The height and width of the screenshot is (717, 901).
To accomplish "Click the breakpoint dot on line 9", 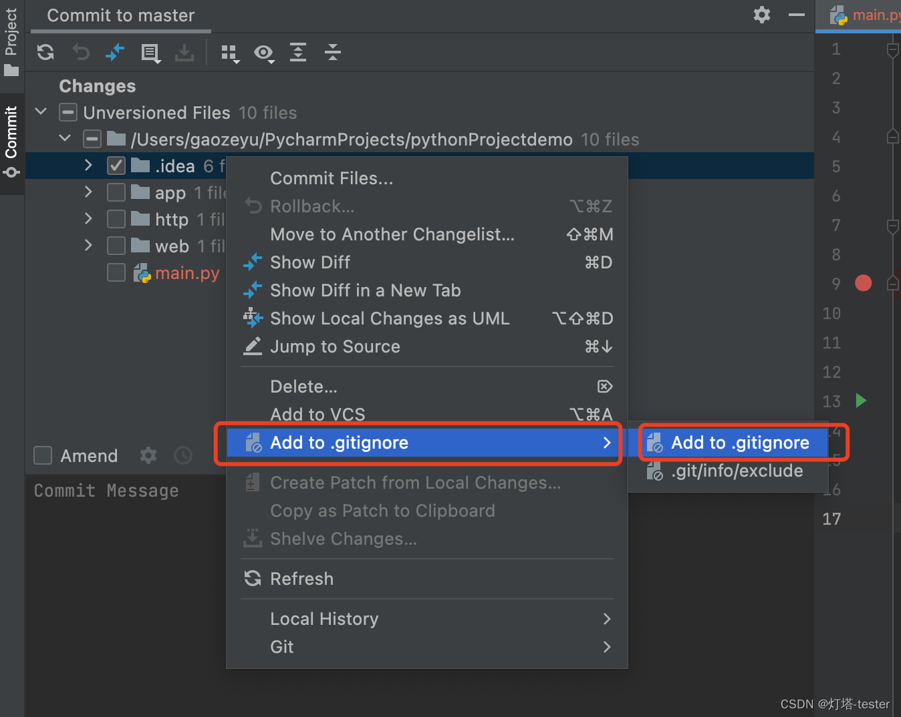I will 864,283.
